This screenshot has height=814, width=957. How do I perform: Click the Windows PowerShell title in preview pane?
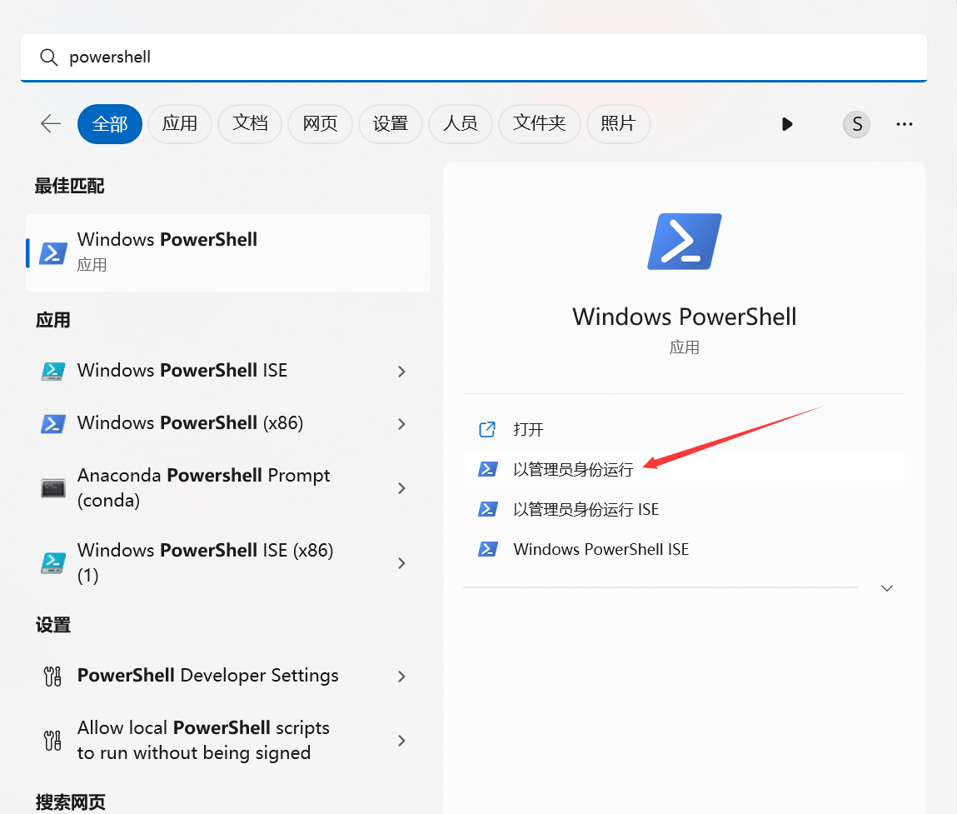point(684,317)
